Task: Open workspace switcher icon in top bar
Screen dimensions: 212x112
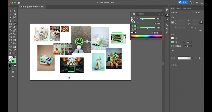Action: 202,3
